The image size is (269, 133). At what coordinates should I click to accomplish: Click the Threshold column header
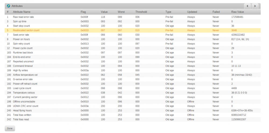pyautogui.click(x=141, y=12)
